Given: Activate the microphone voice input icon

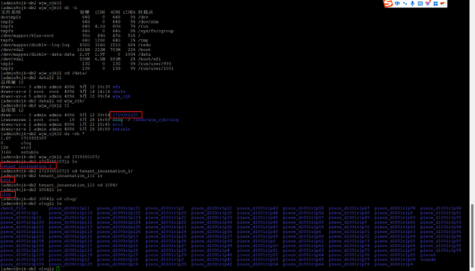Looking at the screenshot, I should pyautogui.click(x=412, y=3).
